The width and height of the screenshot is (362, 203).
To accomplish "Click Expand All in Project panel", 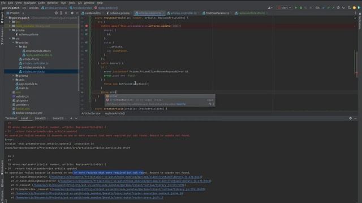I will pyautogui.click(x=61, y=13).
